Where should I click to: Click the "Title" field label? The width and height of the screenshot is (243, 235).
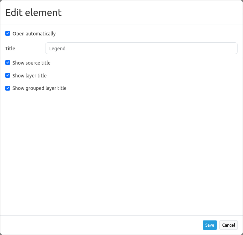click(10, 49)
